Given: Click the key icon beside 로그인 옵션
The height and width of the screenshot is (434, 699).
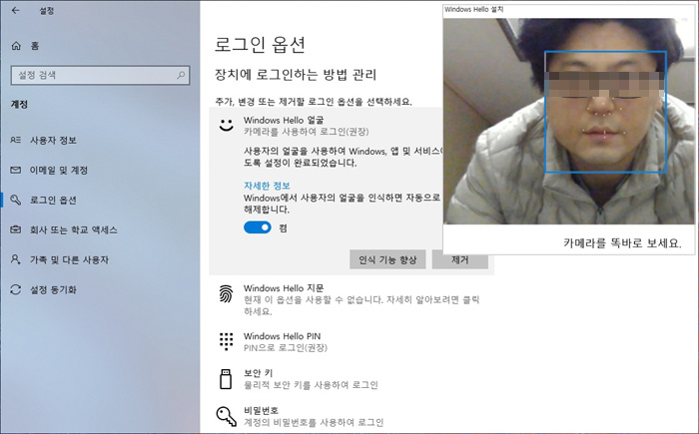Looking at the screenshot, I should pyautogui.click(x=16, y=200).
